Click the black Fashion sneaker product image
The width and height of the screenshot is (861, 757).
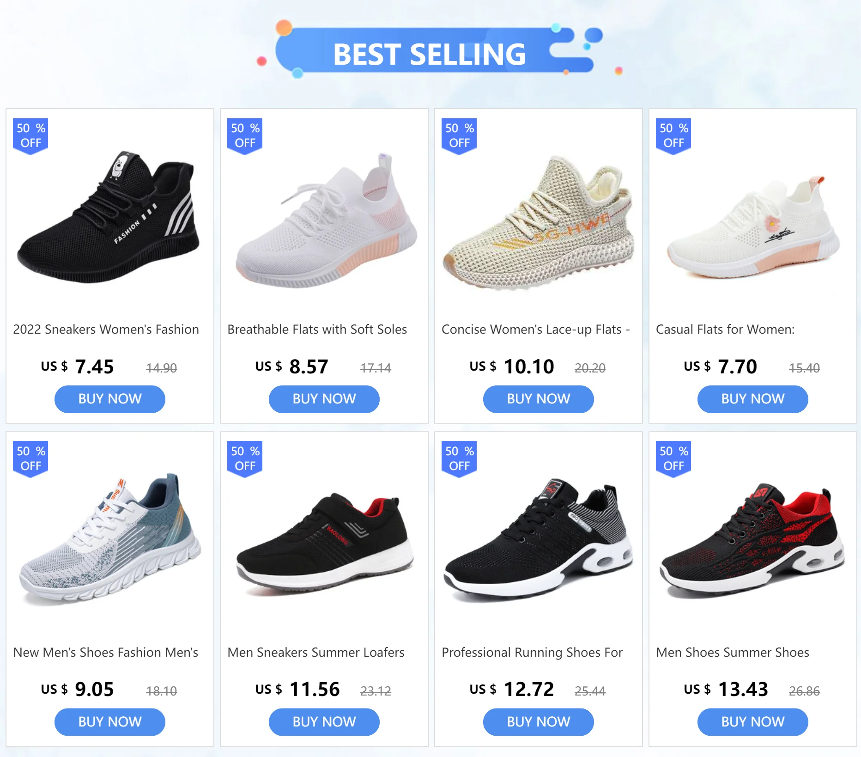pyautogui.click(x=110, y=215)
